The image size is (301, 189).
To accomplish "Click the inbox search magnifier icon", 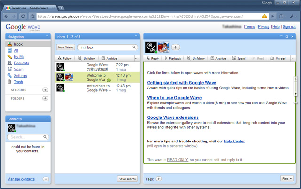I will coord(134,47).
